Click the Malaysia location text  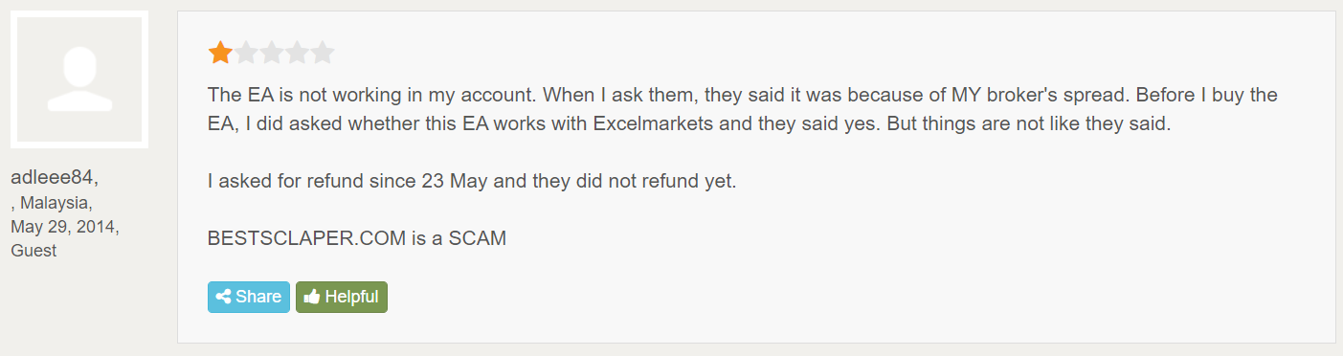[56, 203]
